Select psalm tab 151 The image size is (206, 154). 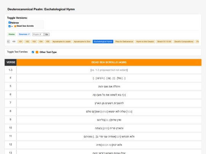coord(20,41)
